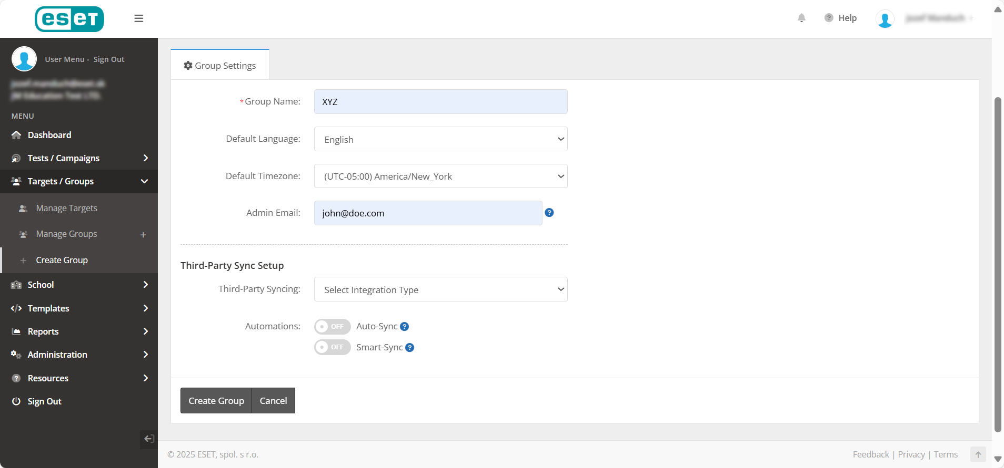
Task: Enable the Smart-Sync toggle
Action: click(333, 347)
